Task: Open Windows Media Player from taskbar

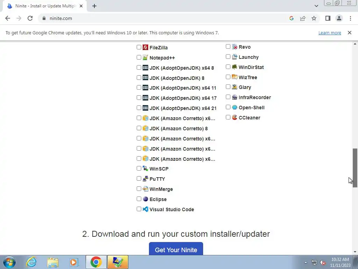Action: click(74, 262)
